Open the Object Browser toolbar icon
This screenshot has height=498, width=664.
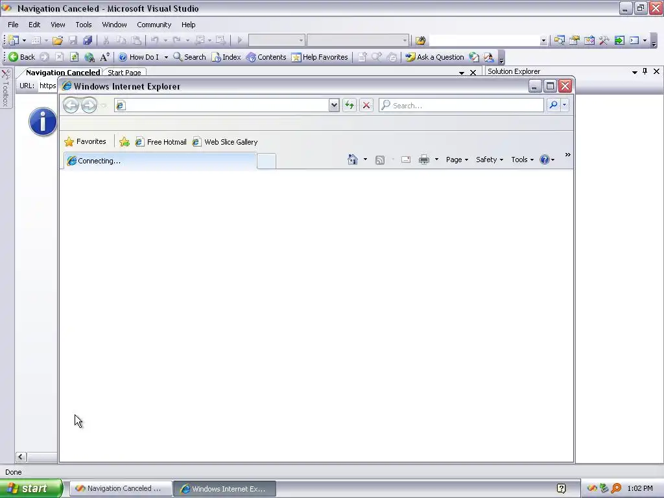point(589,40)
